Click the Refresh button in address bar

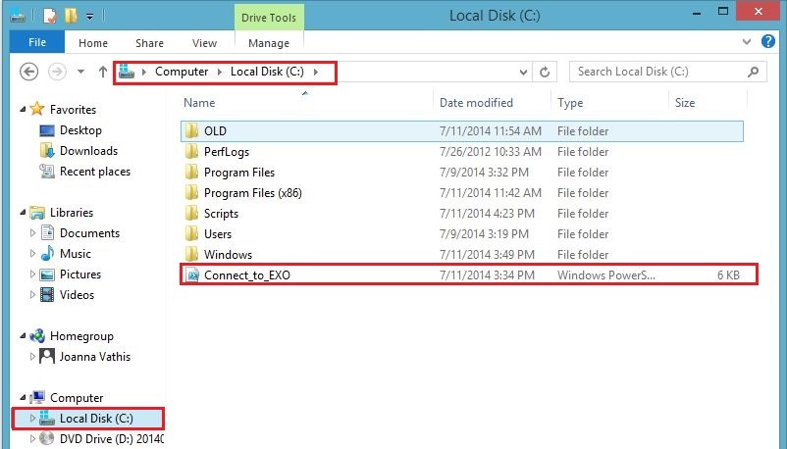pos(546,72)
